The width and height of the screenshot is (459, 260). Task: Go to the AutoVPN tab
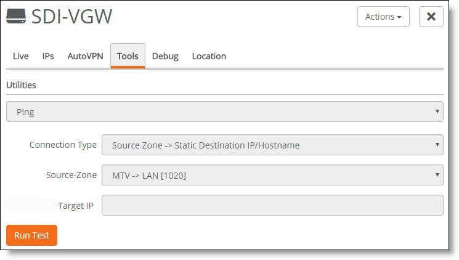85,56
